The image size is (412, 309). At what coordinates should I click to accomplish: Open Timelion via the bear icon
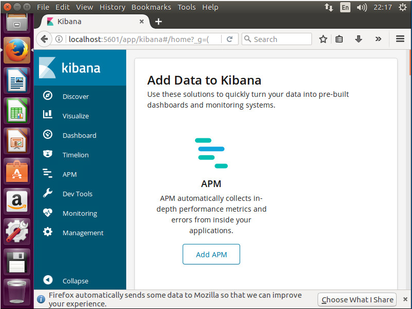(48, 154)
